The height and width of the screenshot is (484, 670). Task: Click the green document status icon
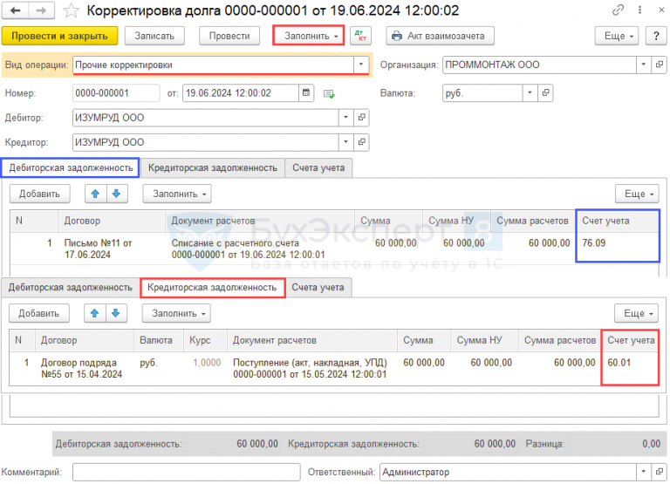pyautogui.click(x=329, y=93)
